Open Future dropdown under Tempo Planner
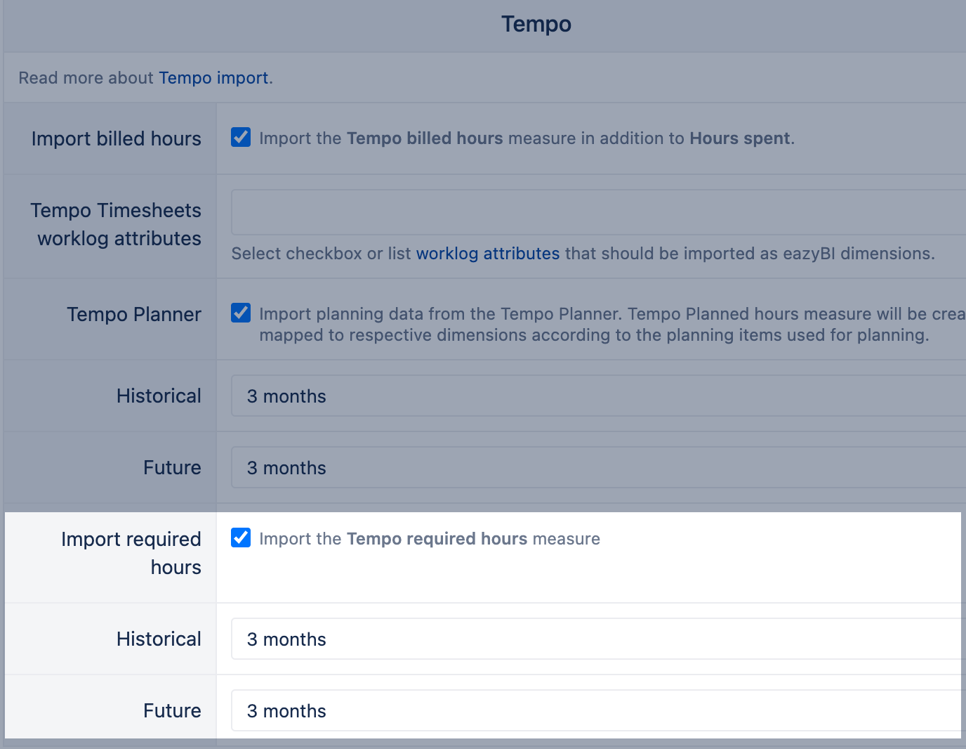 point(597,468)
